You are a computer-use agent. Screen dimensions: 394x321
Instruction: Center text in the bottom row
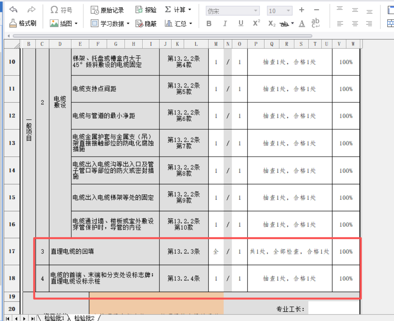(x=355, y=24)
